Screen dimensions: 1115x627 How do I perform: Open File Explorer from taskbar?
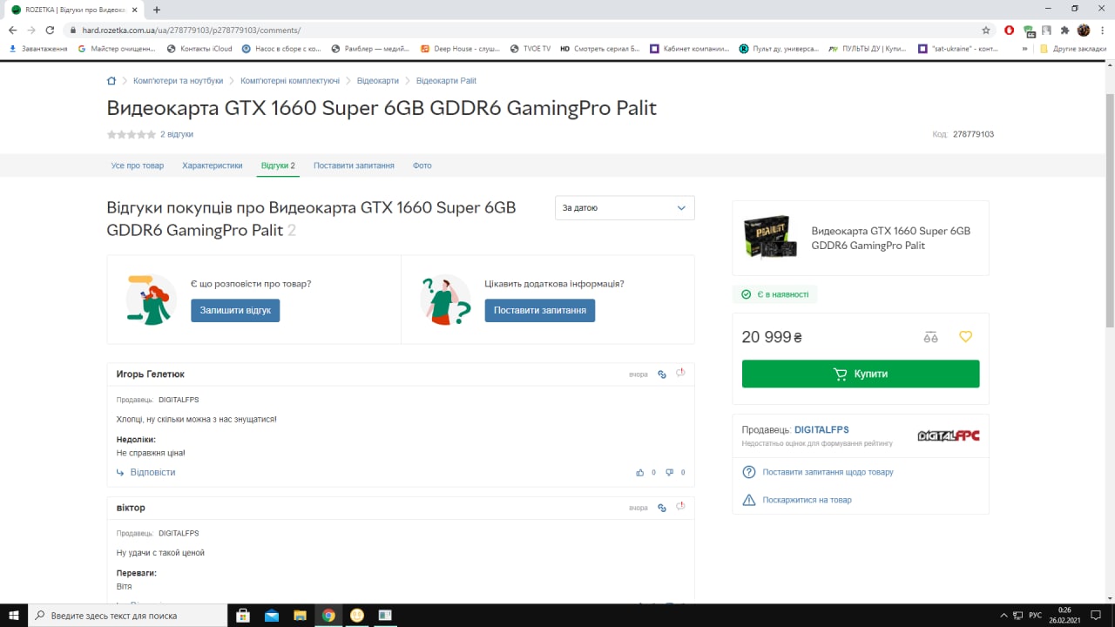(x=300, y=615)
